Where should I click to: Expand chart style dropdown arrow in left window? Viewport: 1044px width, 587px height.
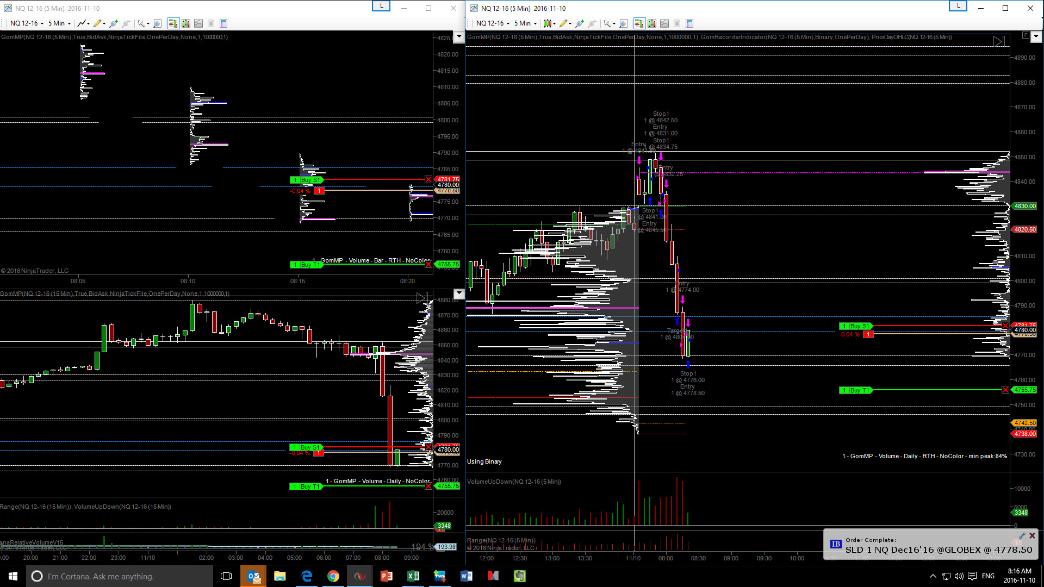[88, 24]
